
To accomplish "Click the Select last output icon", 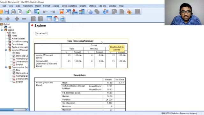I will click(106, 11).
